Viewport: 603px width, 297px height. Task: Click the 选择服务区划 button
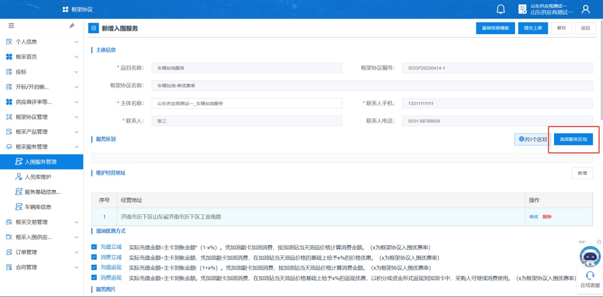coord(573,139)
